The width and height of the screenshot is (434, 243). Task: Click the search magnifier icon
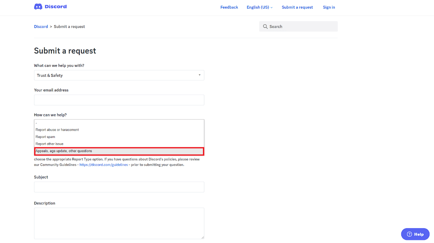coord(265,27)
